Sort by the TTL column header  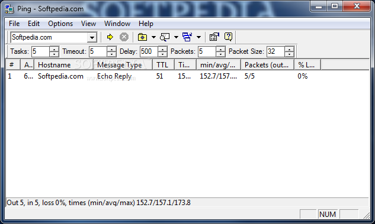click(x=164, y=65)
